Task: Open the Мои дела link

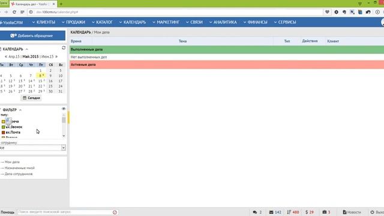Action: [x=12, y=162]
